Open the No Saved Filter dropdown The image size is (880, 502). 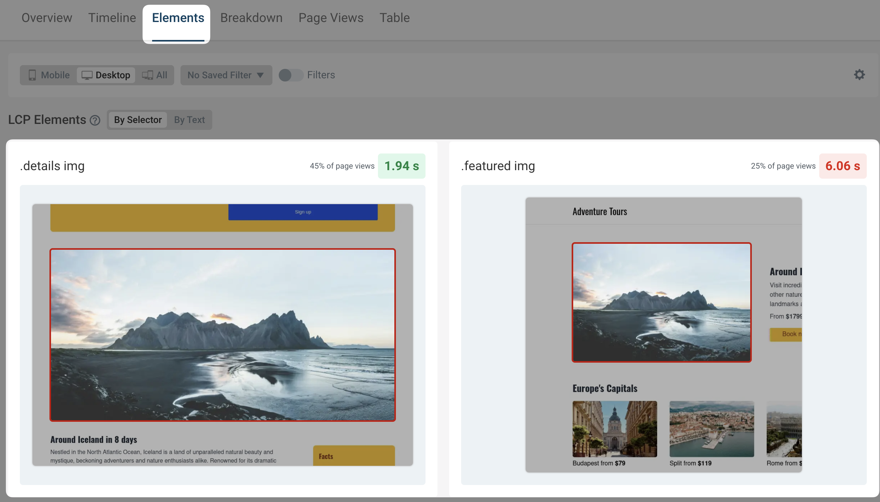tap(226, 75)
